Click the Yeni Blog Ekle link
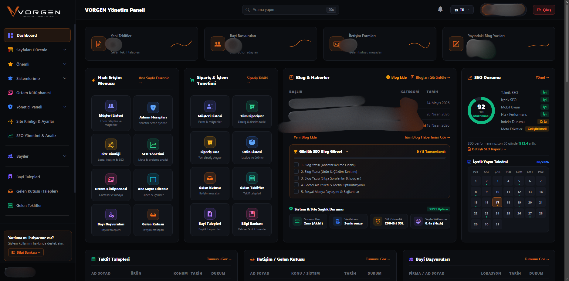Screen dimensions: 569x281 coord(303,137)
